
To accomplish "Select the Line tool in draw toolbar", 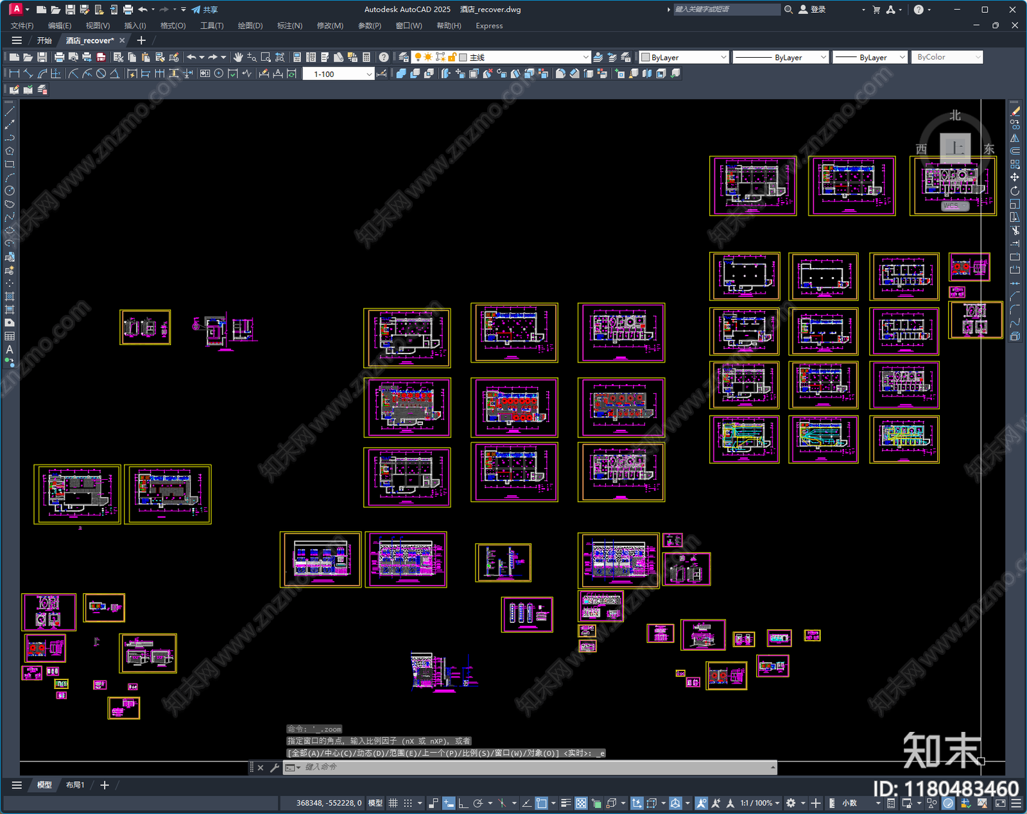I will point(10,111).
